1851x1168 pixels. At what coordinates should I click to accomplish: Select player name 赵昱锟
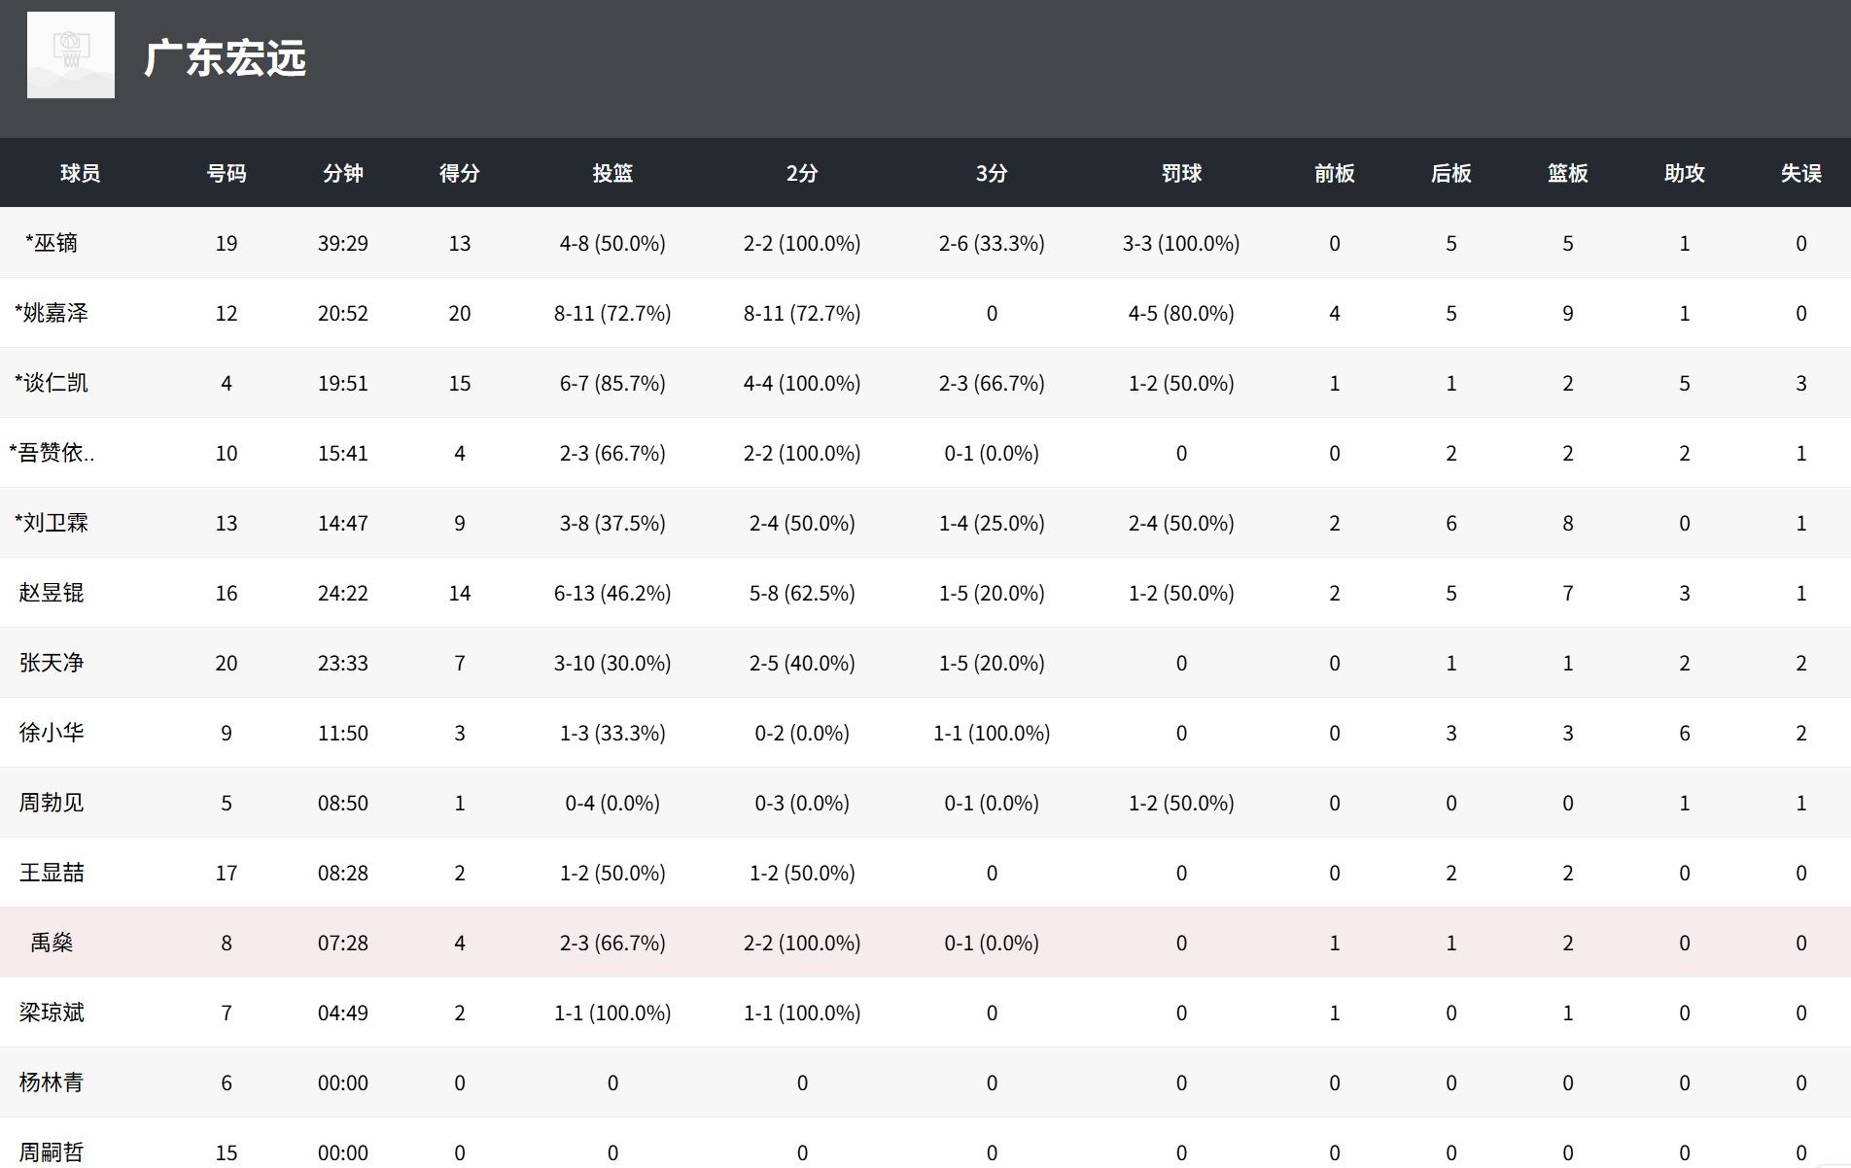tap(52, 593)
